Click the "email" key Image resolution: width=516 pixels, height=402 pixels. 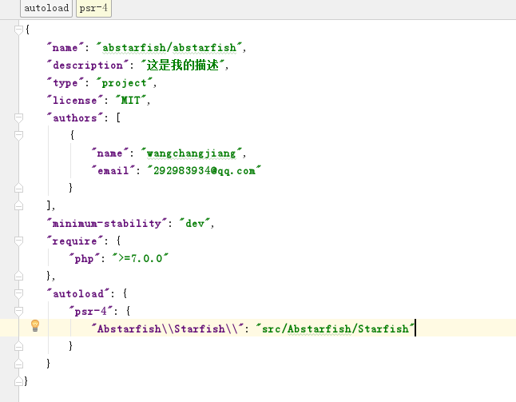(x=113, y=171)
